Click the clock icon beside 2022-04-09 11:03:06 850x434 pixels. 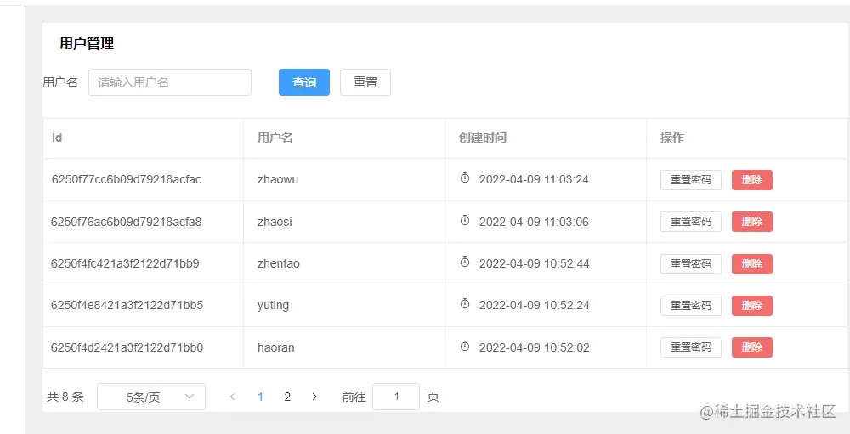465,220
